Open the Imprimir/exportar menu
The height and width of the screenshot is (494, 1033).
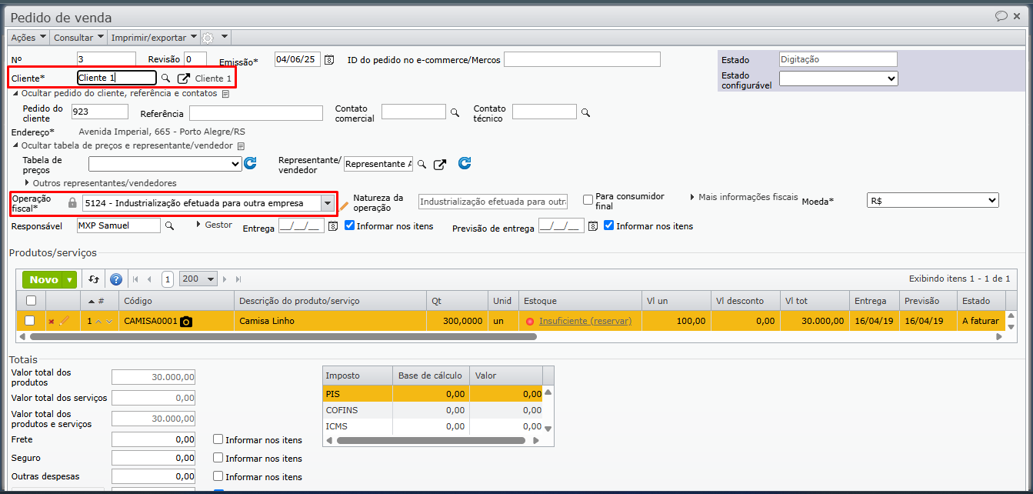pos(154,37)
